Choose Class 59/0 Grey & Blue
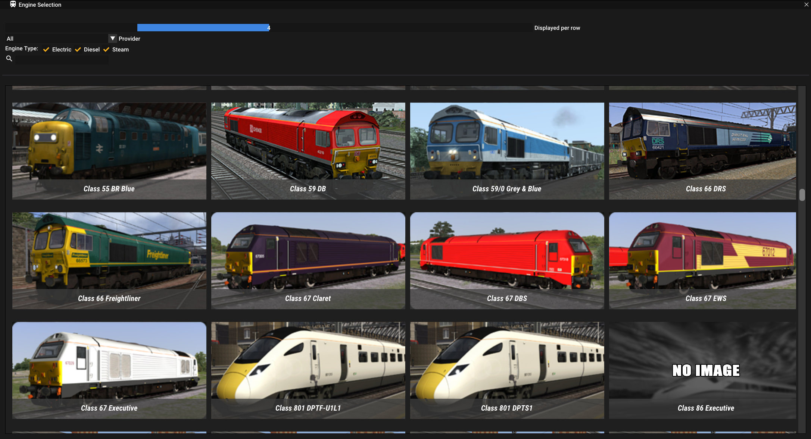811x439 pixels. click(x=507, y=151)
